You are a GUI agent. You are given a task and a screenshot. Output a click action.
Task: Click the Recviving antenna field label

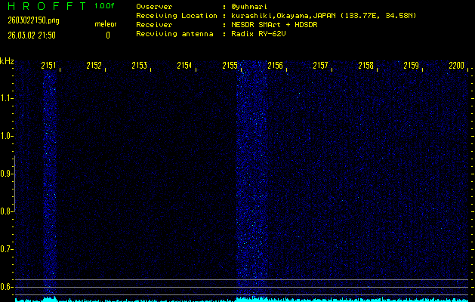[174, 34]
